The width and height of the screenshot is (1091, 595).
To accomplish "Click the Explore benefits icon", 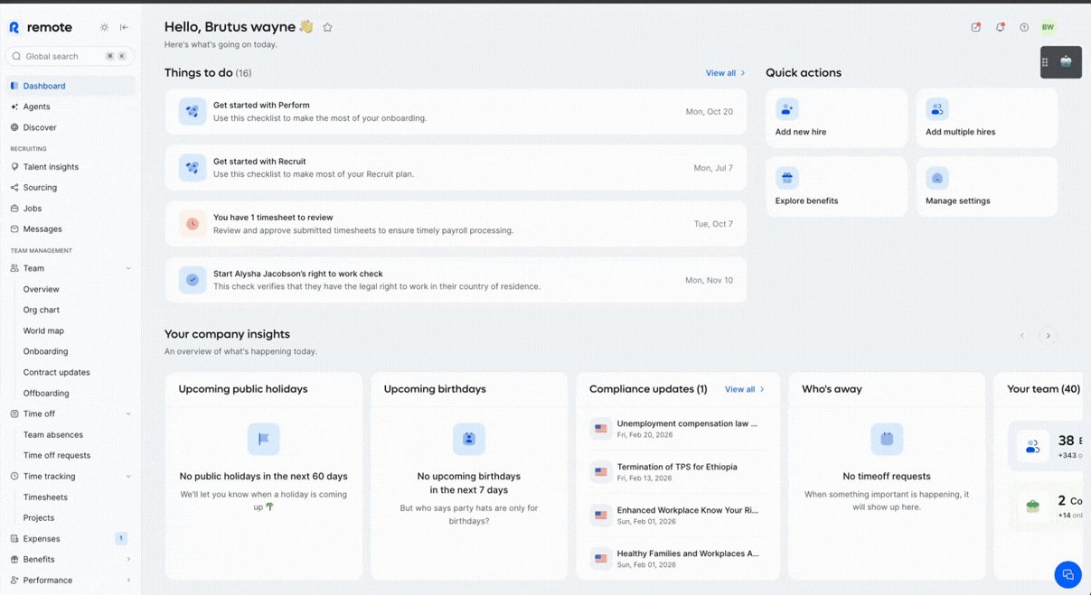I will click(787, 178).
